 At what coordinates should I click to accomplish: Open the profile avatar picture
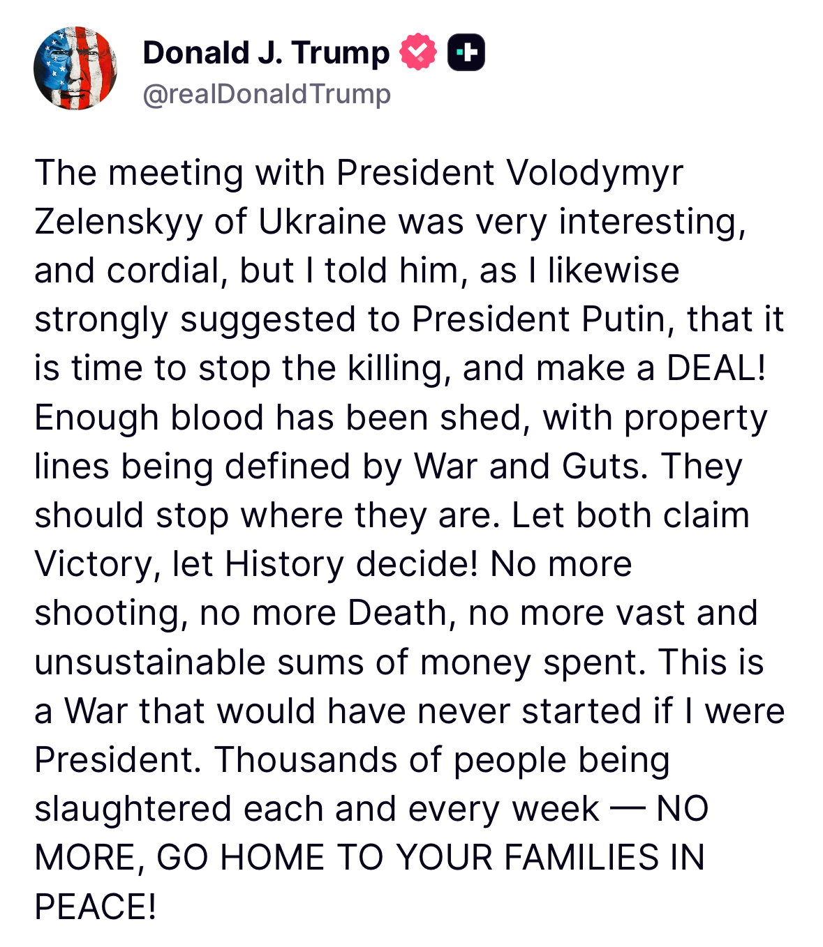pos(75,68)
